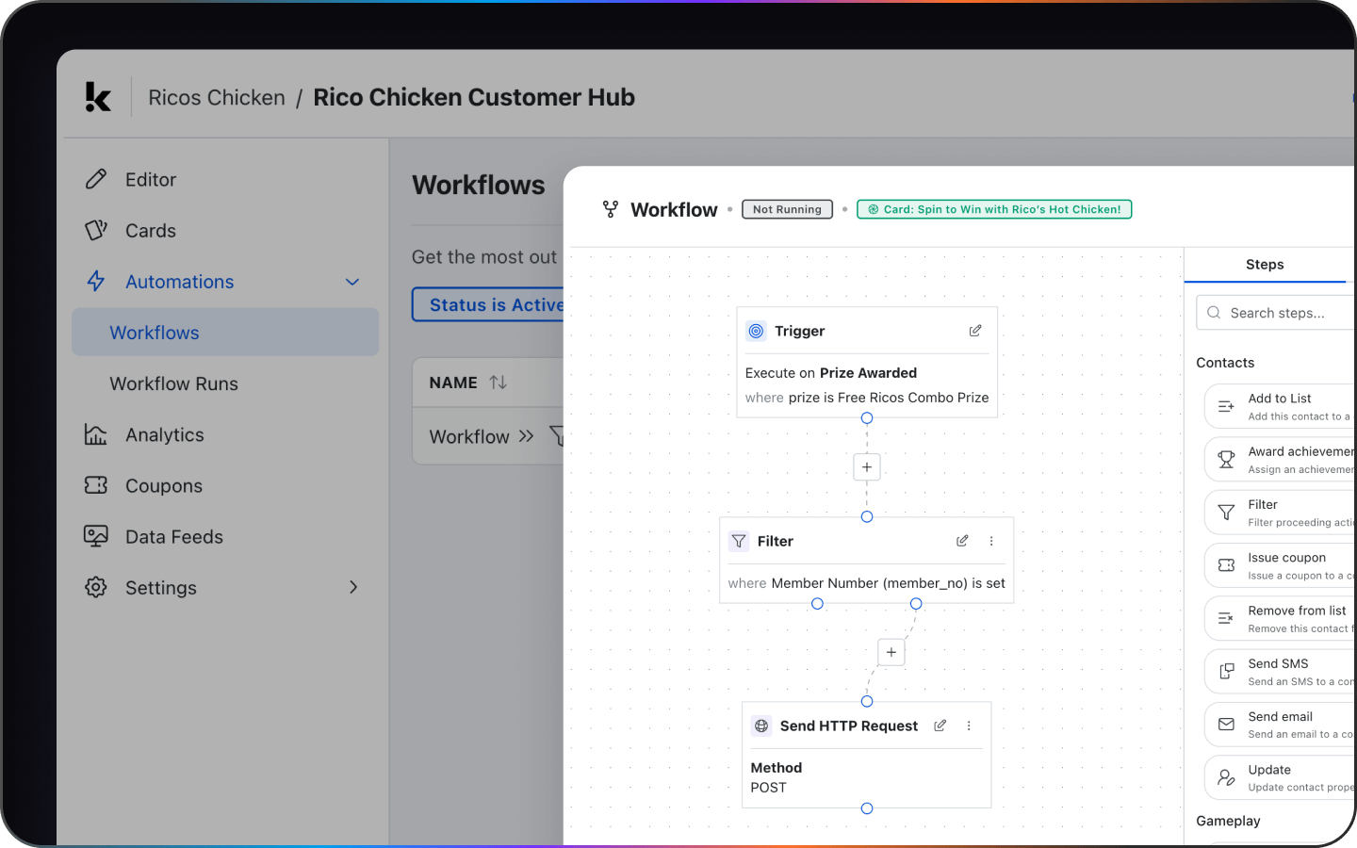Click the Gameplay section heading
1357x848 pixels.
pyautogui.click(x=1228, y=821)
